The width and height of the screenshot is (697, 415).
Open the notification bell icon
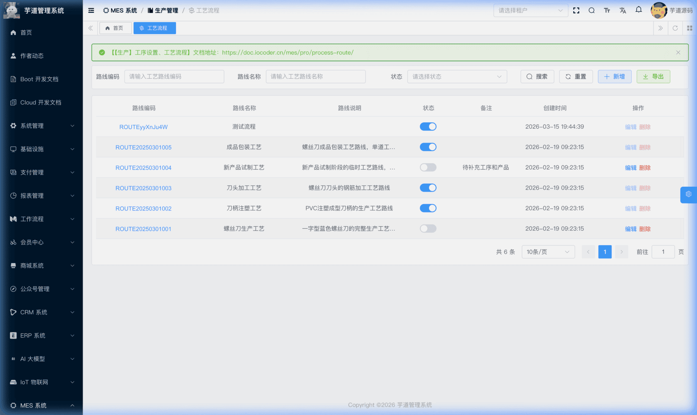(639, 10)
